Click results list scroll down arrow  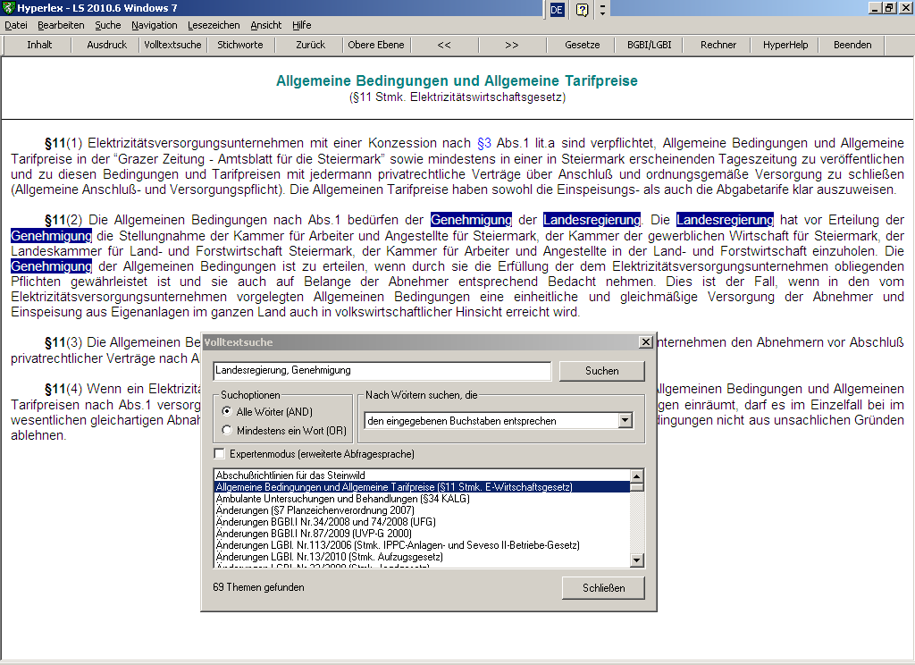636,560
